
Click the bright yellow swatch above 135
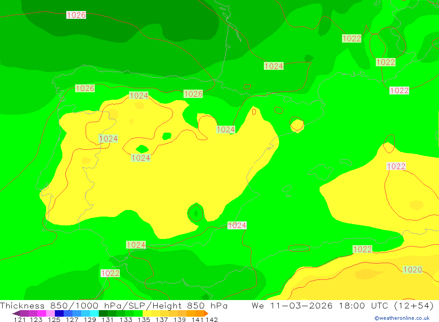[x=147, y=313]
